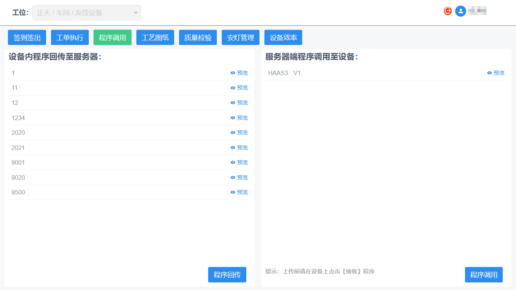Go to the 工艺图纸 tab
The width and height of the screenshot is (516, 290).
(x=155, y=37)
